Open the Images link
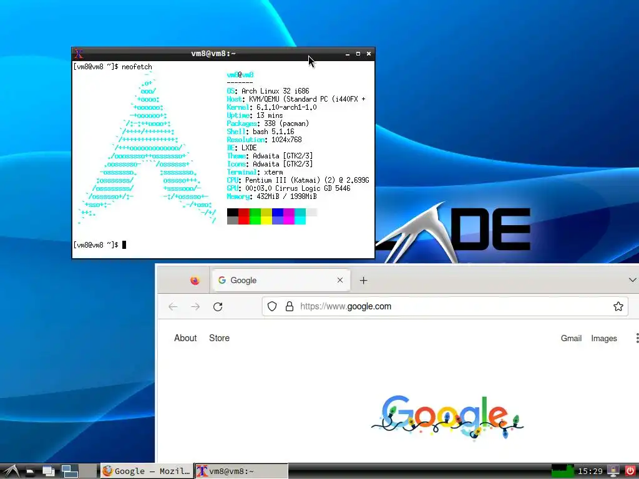 (x=604, y=339)
